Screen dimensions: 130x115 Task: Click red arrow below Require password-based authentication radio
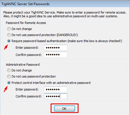coord(6,47)
